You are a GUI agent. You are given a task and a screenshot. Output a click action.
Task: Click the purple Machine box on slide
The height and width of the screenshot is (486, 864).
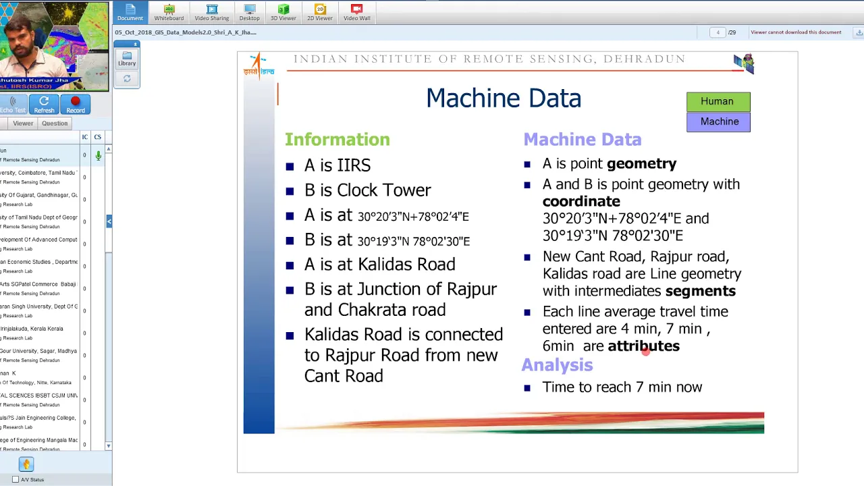click(718, 122)
